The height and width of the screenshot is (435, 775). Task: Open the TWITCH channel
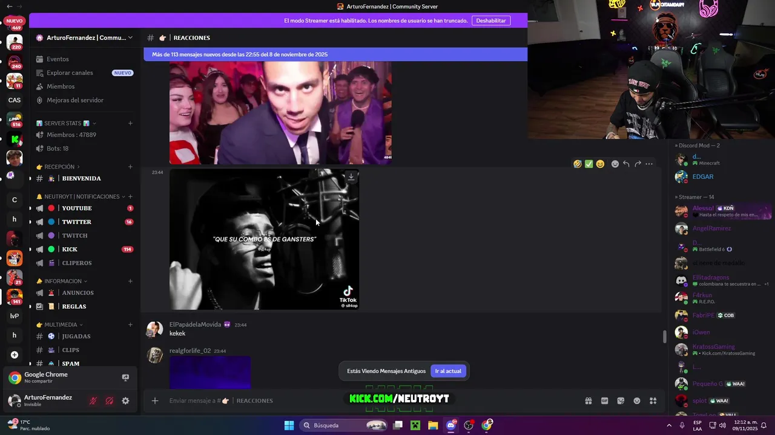[85, 236]
